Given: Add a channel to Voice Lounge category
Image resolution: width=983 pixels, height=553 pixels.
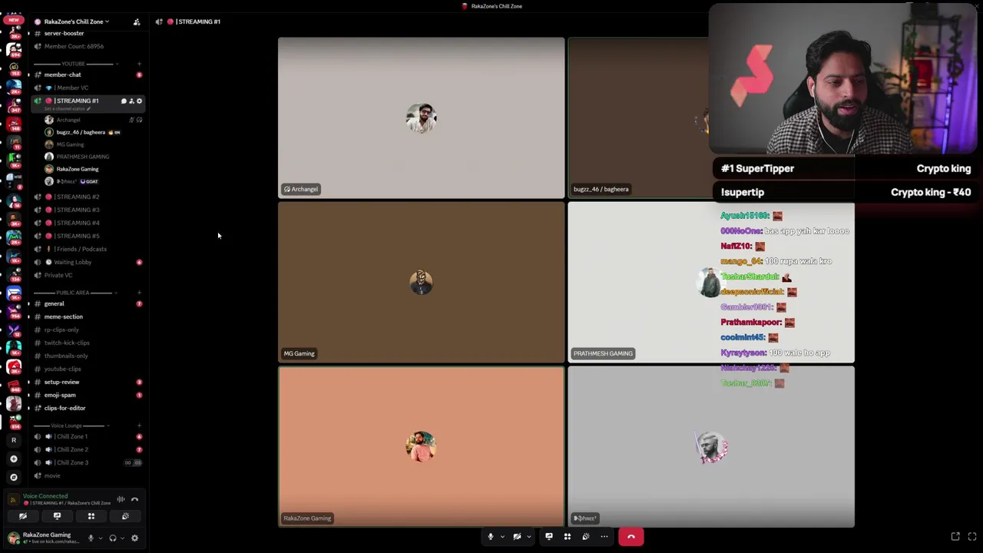Looking at the screenshot, I should (139, 426).
